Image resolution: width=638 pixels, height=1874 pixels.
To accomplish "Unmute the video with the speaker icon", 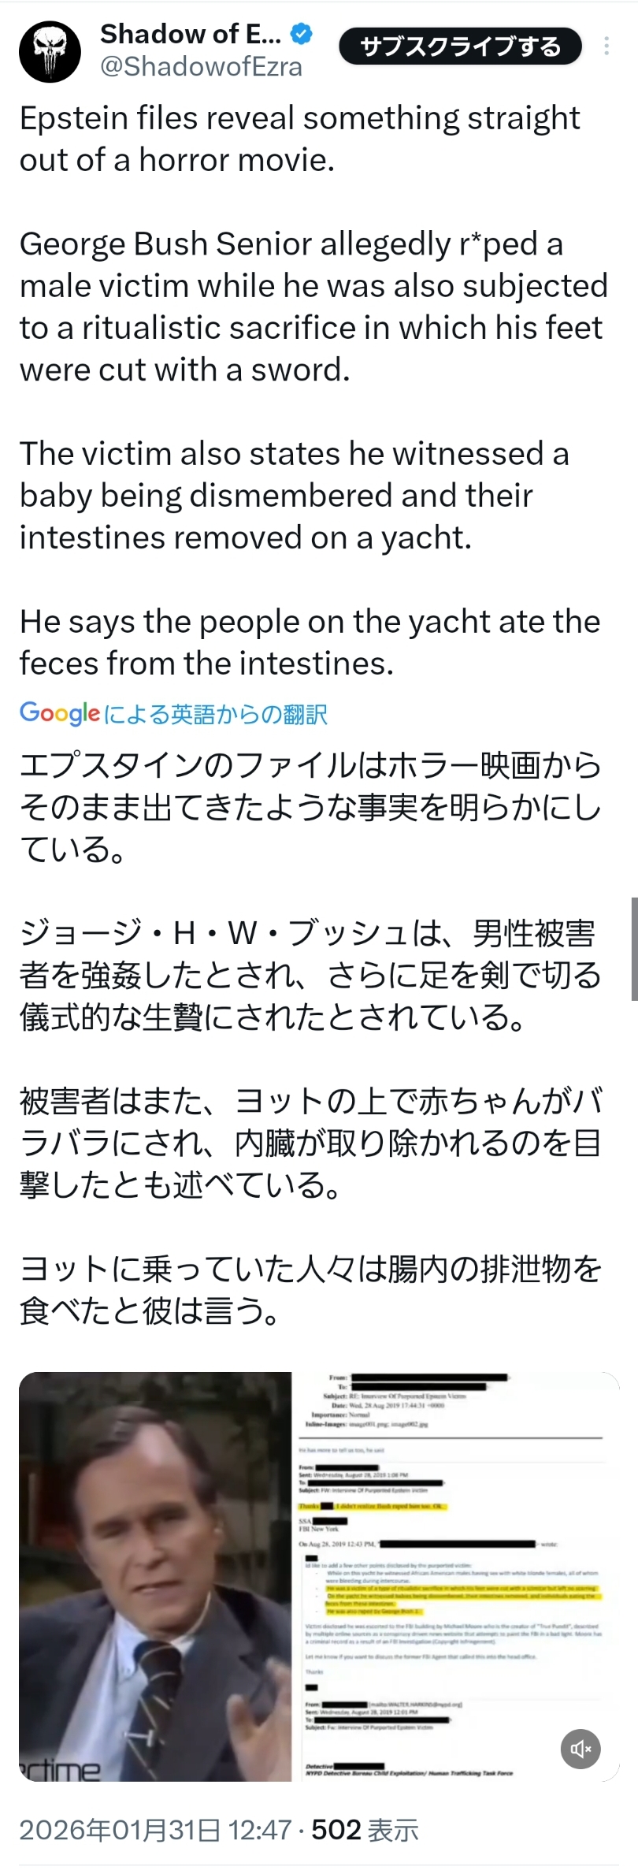I will point(581,1749).
